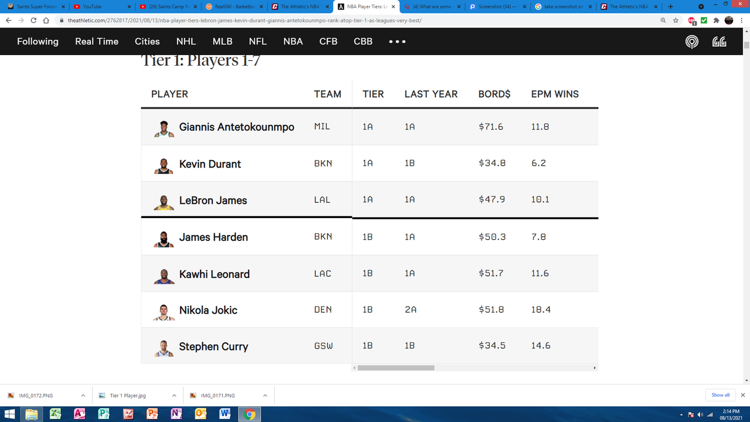Expand options for IMG_0171.PNG download
This screenshot has width=750, height=422.
tap(265, 396)
